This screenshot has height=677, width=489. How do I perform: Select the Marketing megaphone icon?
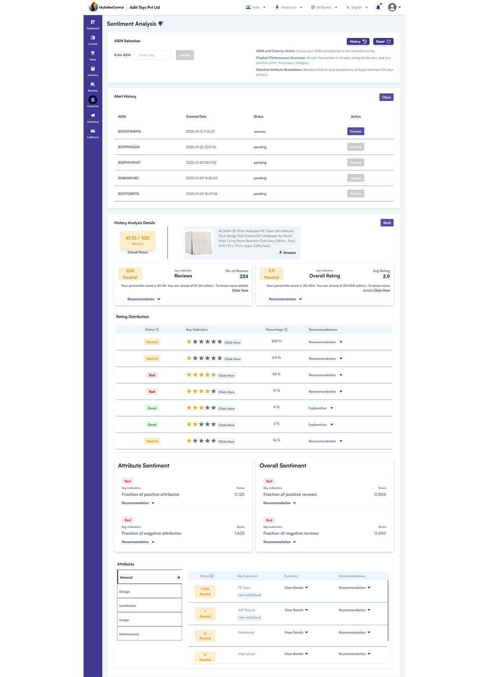93,116
